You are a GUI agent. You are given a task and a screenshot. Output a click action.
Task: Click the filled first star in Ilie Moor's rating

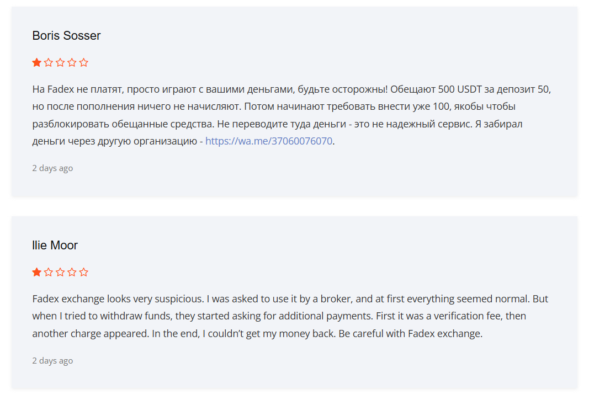pos(37,272)
